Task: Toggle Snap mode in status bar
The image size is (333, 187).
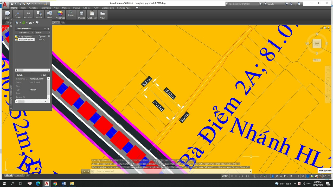Action: [236, 176]
